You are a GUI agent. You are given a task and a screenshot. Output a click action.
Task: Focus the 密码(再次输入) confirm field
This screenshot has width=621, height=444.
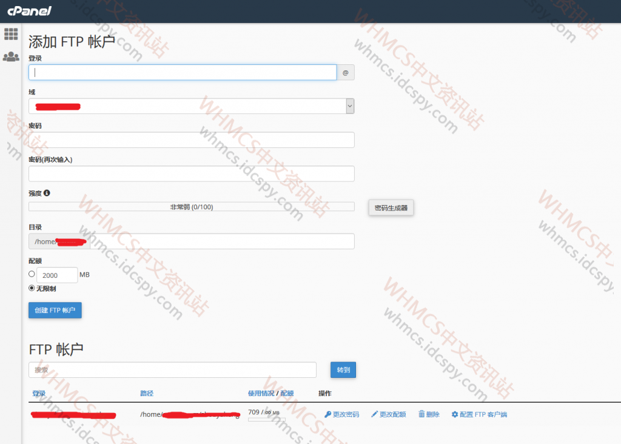point(191,173)
